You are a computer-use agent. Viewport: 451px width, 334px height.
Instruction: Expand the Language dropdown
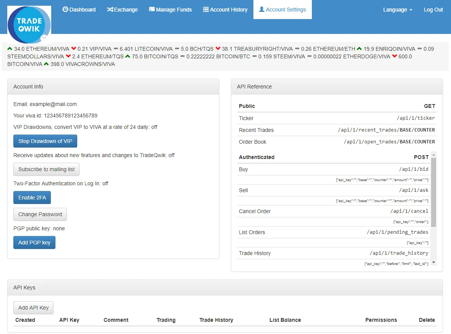397,10
